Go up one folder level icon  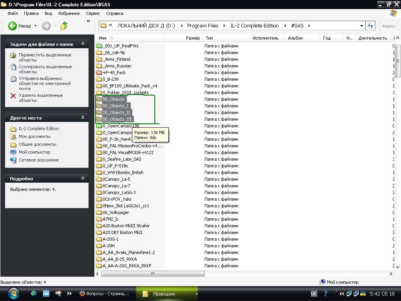click(64, 26)
